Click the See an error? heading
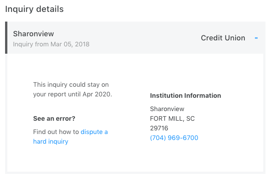 click(54, 118)
